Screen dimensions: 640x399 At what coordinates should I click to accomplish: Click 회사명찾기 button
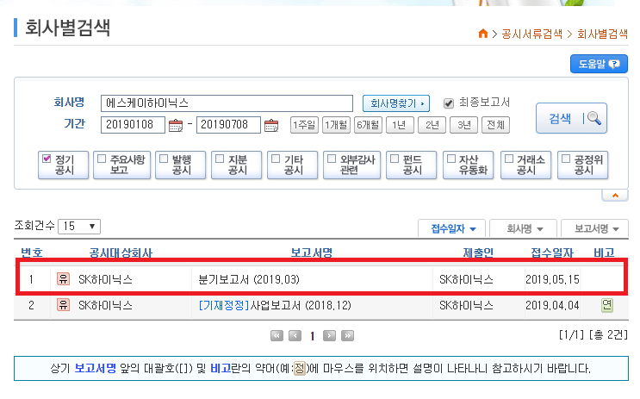point(396,103)
